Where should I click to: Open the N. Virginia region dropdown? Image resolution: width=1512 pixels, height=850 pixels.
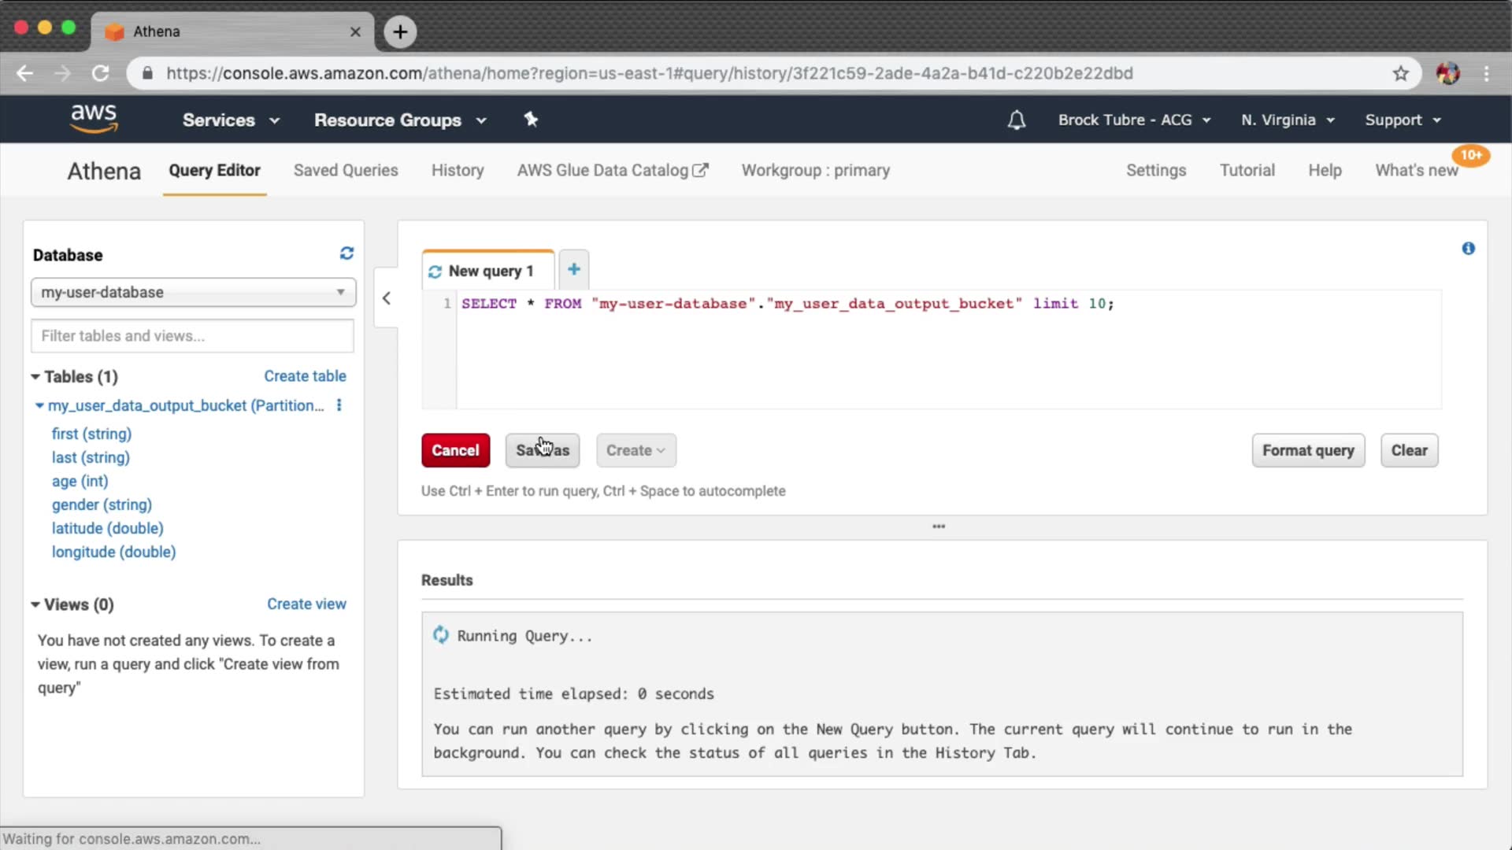(x=1288, y=120)
